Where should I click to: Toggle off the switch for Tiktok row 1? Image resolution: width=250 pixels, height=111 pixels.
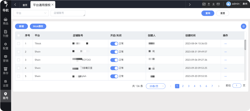click(x=114, y=44)
